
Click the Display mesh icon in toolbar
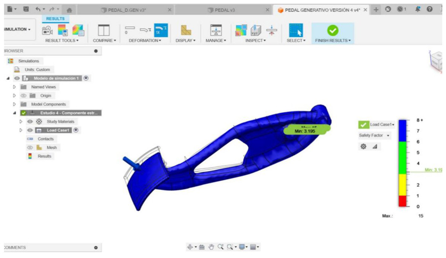coord(185,30)
